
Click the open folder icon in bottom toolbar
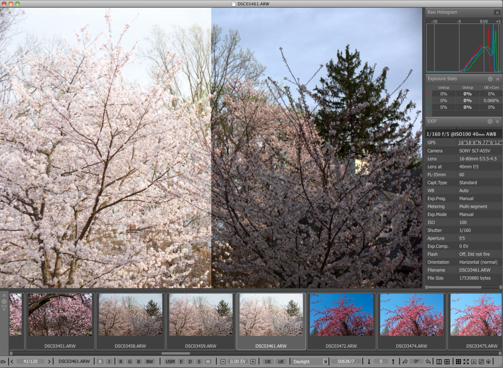click(x=3, y=362)
